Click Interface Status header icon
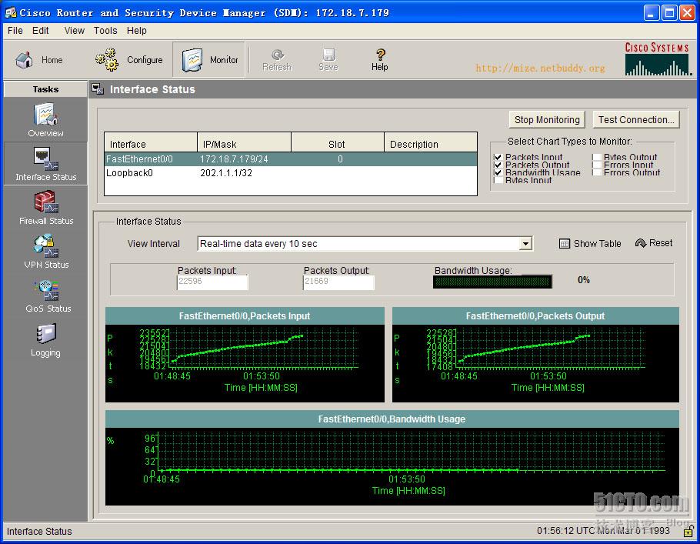700x544 pixels. [x=98, y=89]
